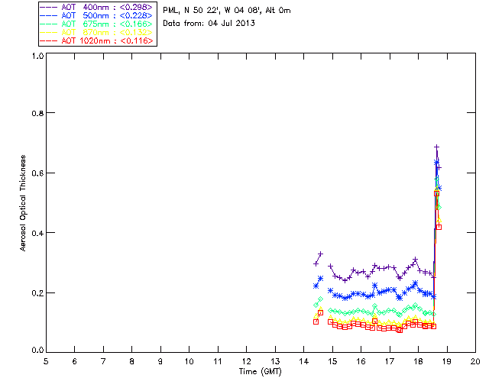This screenshot has width=489, height=391.
Task: Click the AOT 400nm purple legend entry
Action: [x=96, y=7]
